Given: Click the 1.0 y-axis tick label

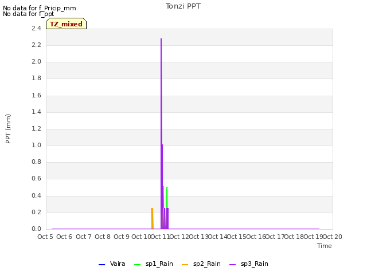Looking at the screenshot, I should pyautogui.click(x=36, y=145).
